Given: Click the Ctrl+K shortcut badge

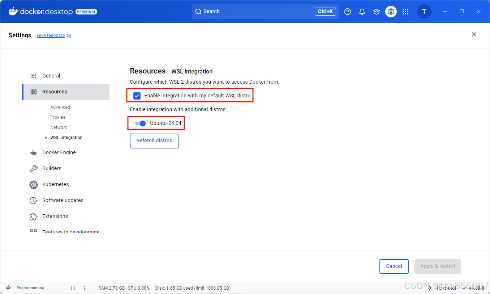Looking at the screenshot, I should point(325,12).
